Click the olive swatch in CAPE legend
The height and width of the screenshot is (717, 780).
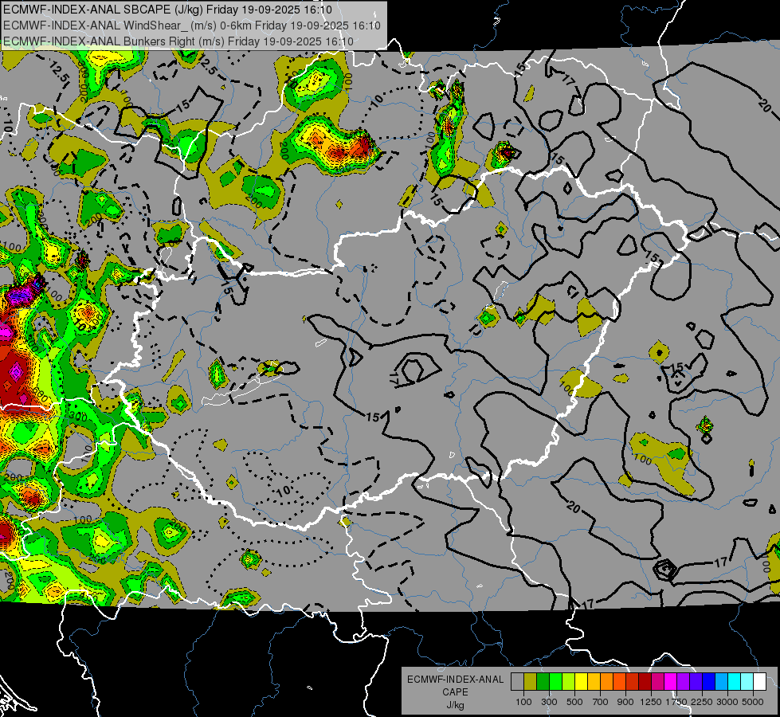[x=531, y=681]
